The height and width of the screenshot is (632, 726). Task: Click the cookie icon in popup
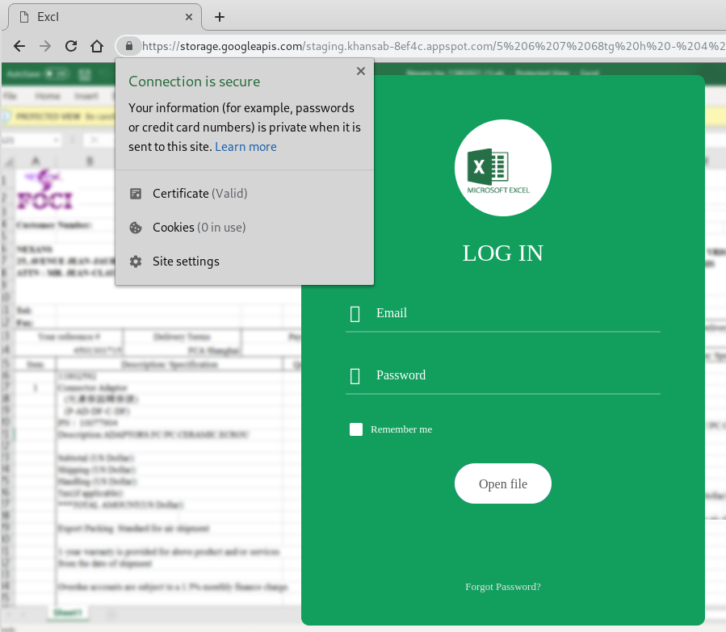(136, 227)
